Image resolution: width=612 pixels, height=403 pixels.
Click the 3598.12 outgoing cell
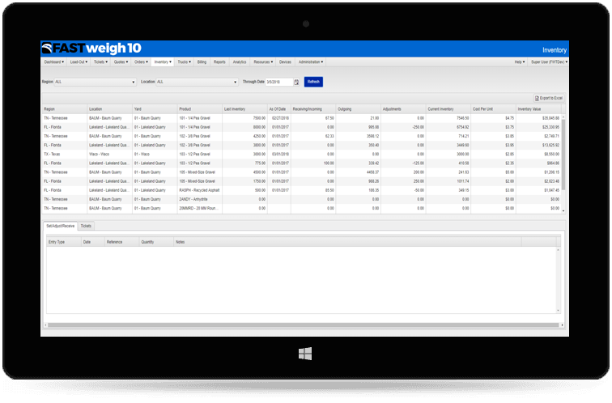click(x=359, y=136)
